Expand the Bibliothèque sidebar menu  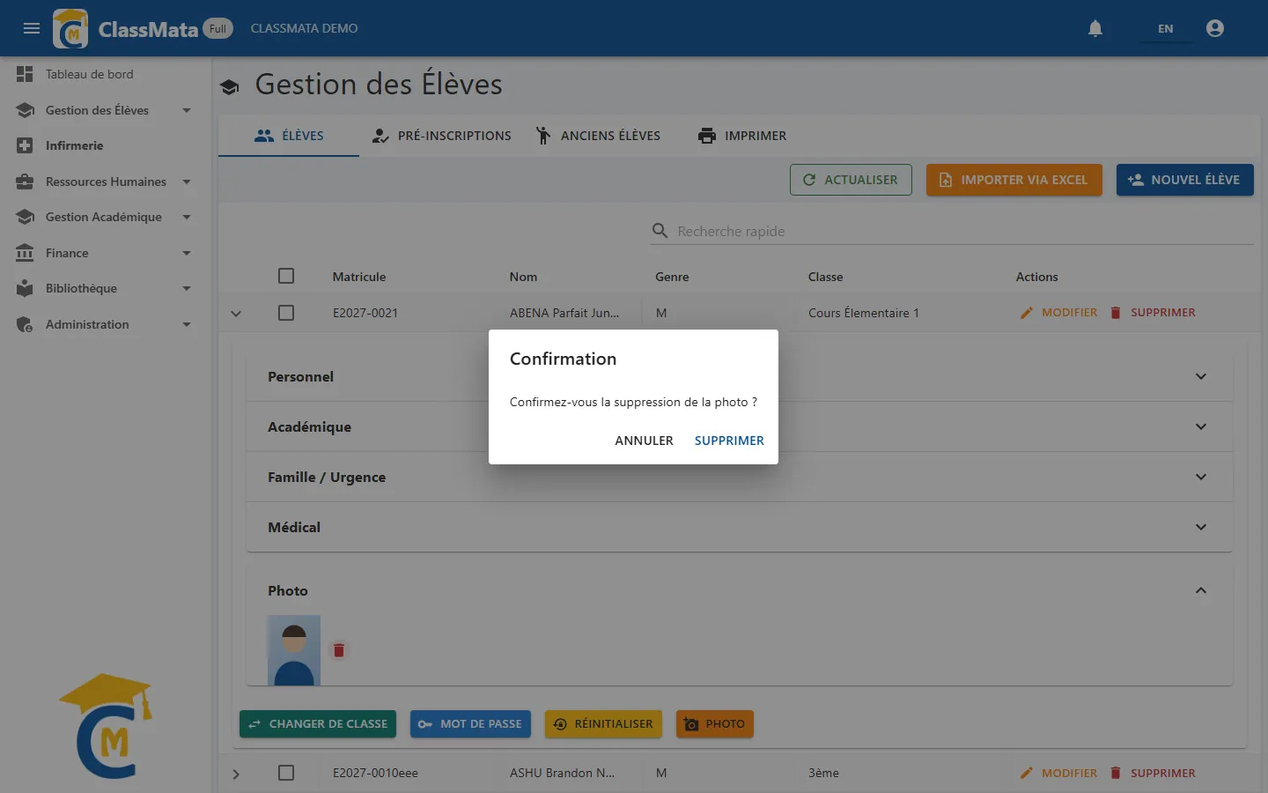106,288
